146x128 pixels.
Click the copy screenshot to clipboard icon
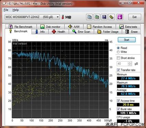(97, 17)
